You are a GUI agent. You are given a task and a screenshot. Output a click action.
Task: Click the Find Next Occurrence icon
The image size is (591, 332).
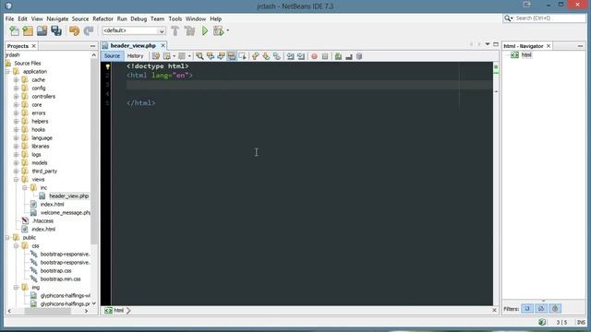click(x=221, y=56)
